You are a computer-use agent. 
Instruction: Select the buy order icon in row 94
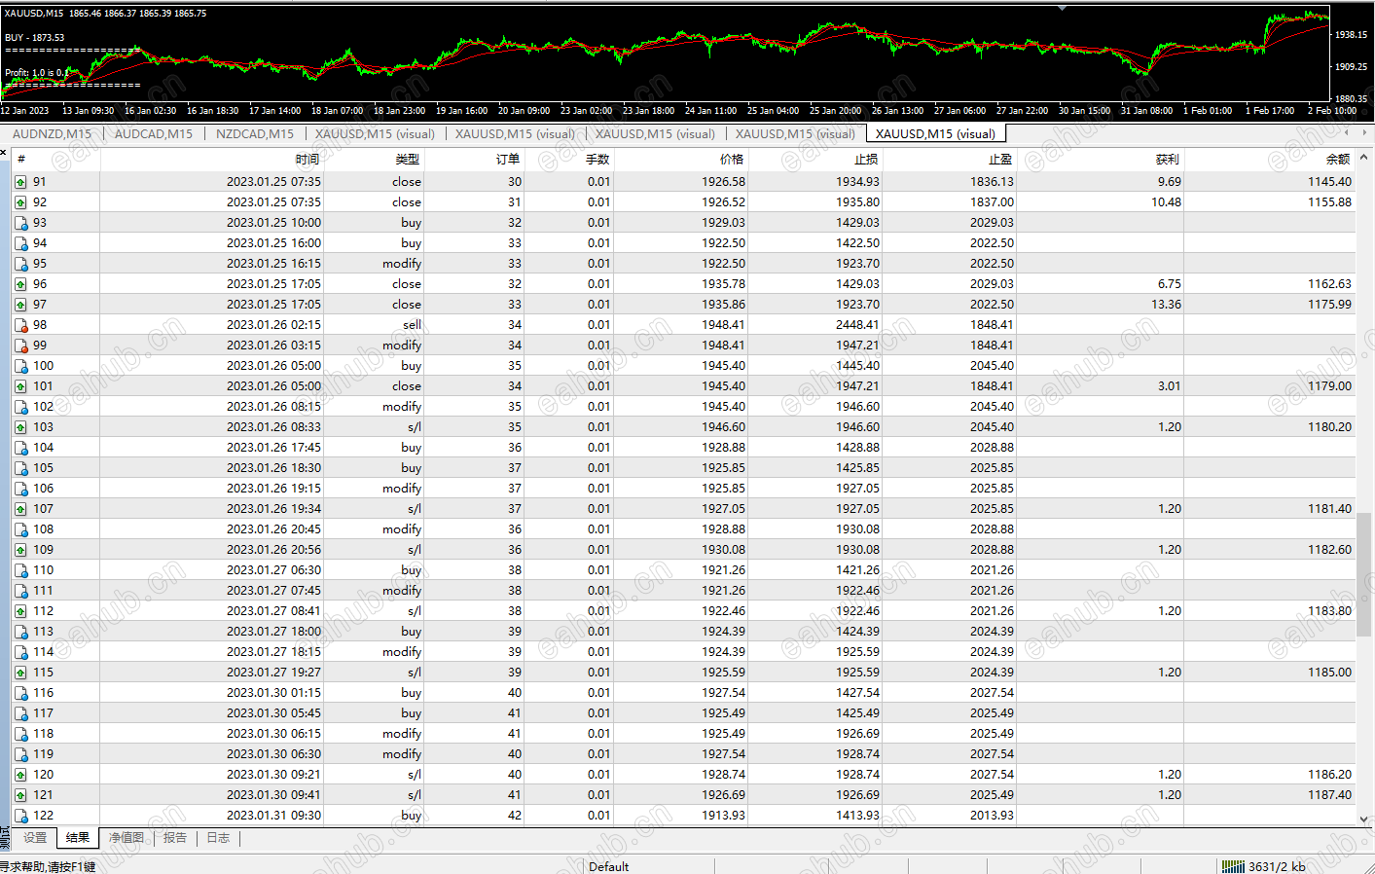pos(20,243)
